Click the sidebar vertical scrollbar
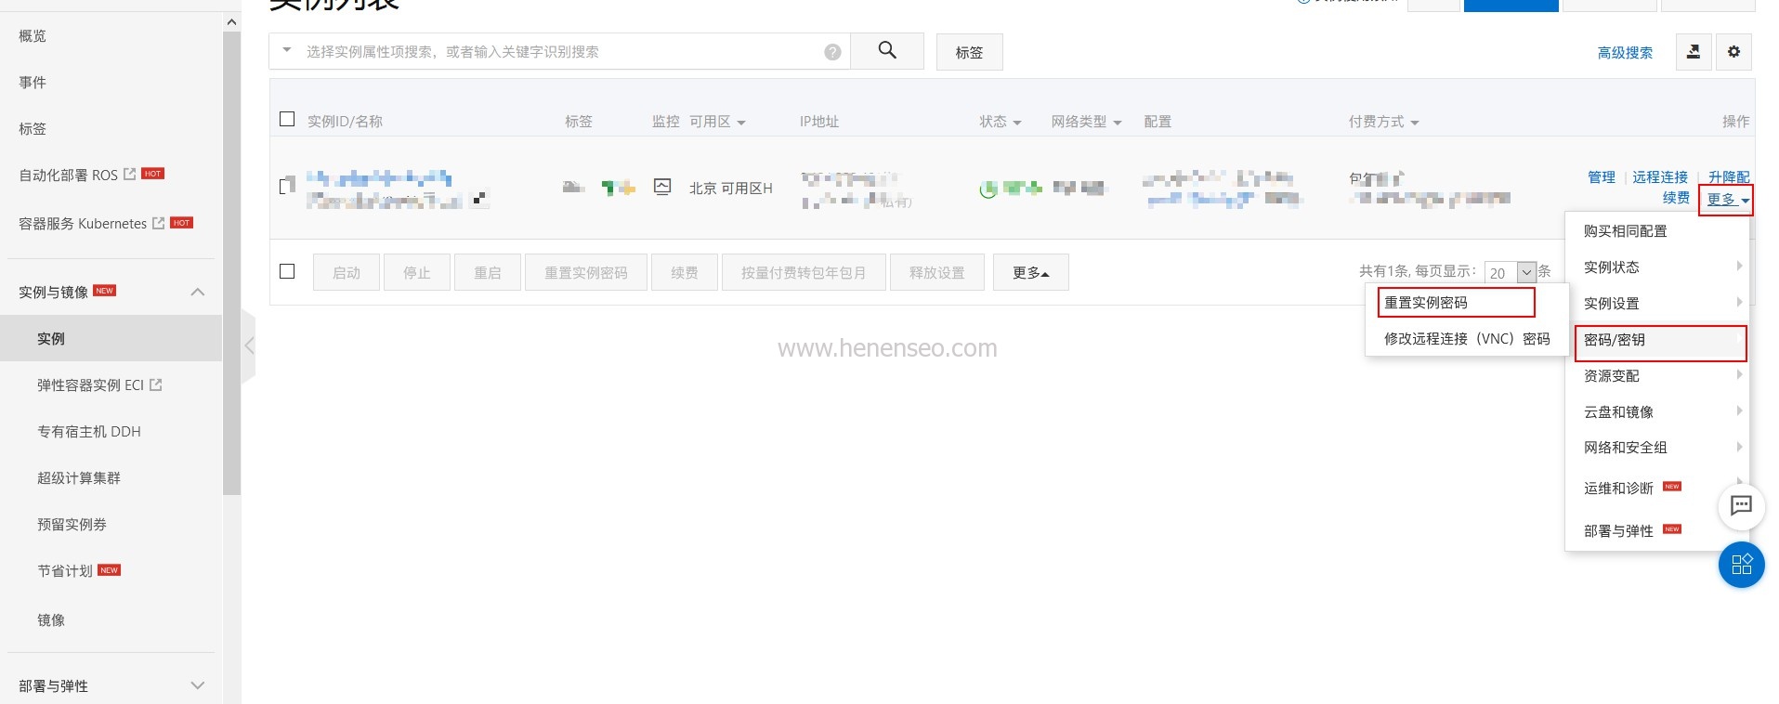Image resolution: width=1779 pixels, height=704 pixels. pos(231,260)
